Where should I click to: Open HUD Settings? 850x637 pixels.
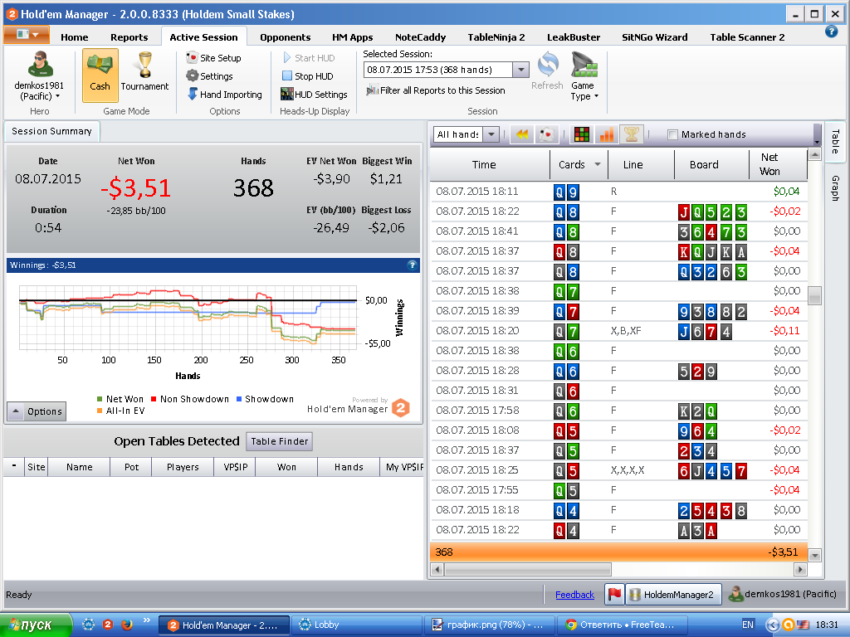[x=314, y=95]
